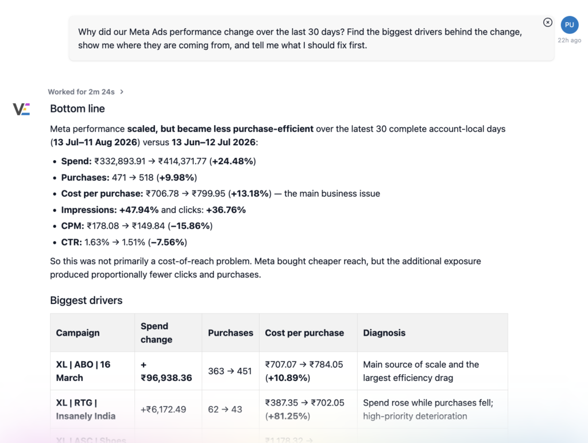Click the user prompt message bubble
Image resolution: width=588 pixels, height=443 pixels.
[311, 38]
